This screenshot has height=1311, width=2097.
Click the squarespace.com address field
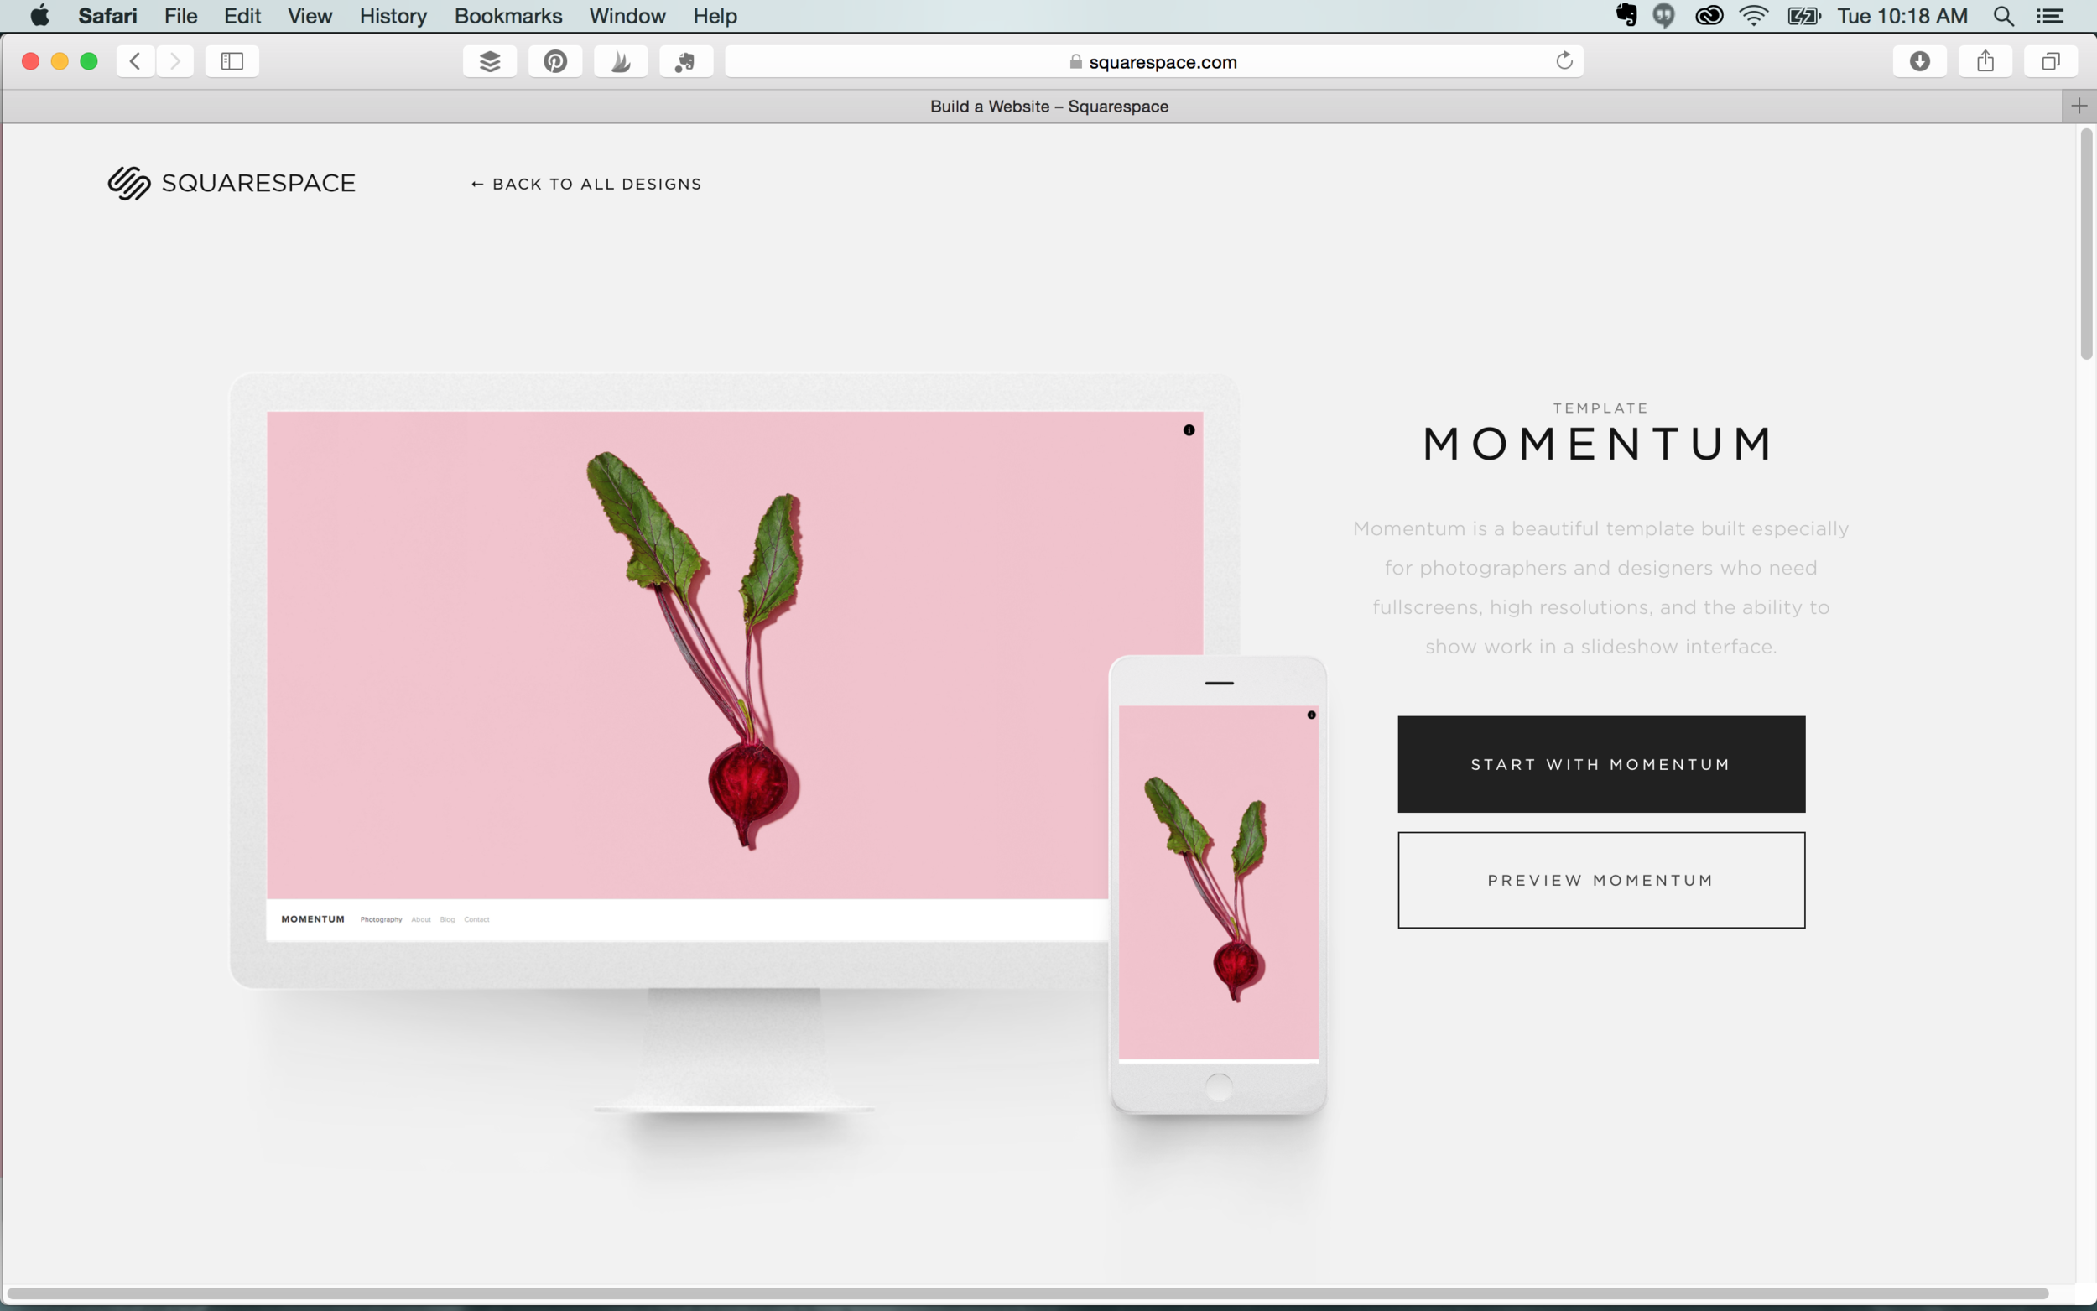pos(1154,60)
